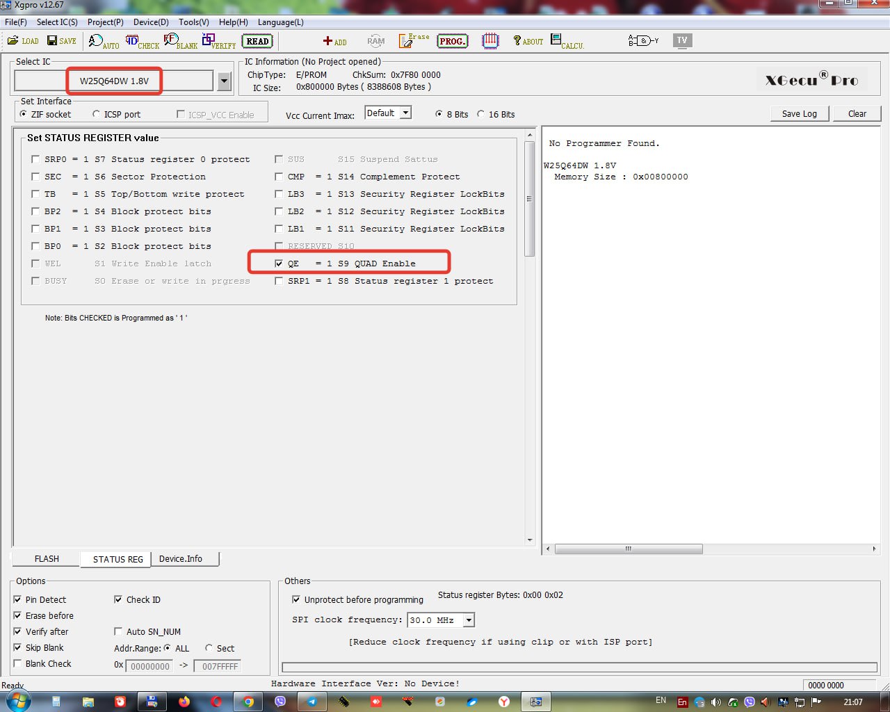Click the SAVE file icon
The height and width of the screenshot is (712, 890).
[61, 41]
